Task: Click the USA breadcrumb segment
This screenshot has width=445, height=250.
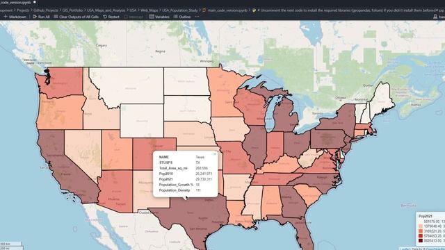Action: 133,10
